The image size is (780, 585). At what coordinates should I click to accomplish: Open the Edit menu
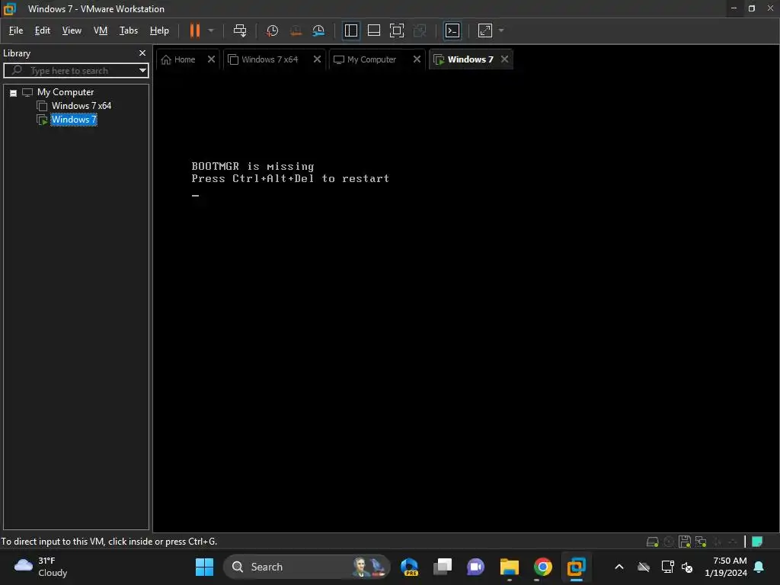tap(43, 30)
